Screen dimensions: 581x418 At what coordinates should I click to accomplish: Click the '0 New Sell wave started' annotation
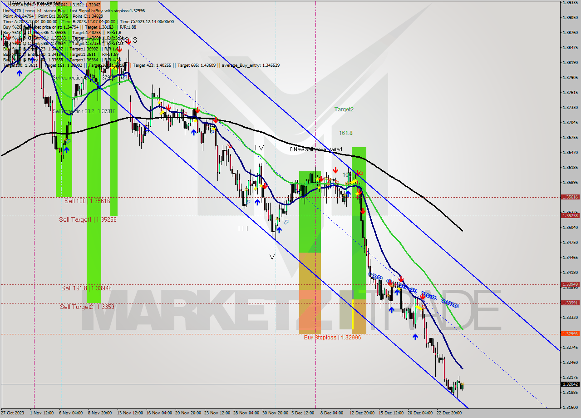[316, 149]
